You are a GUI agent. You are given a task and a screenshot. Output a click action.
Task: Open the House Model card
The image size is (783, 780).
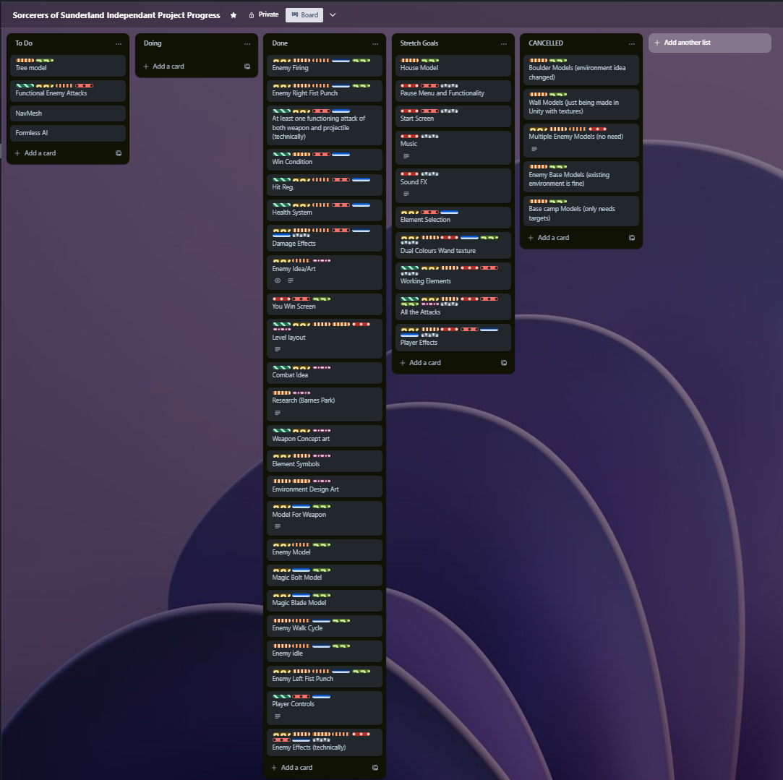(453, 65)
